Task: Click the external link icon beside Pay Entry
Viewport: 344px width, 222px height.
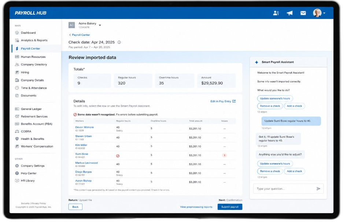Action: coord(234,101)
